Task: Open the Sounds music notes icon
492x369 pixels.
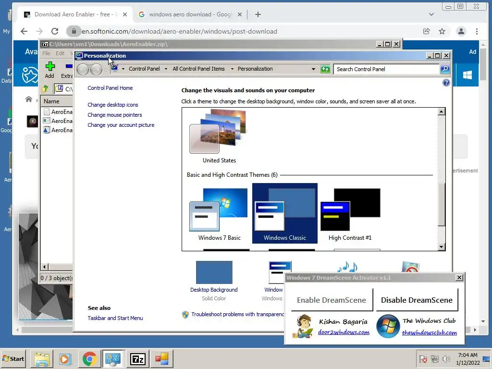Action: click(x=347, y=267)
